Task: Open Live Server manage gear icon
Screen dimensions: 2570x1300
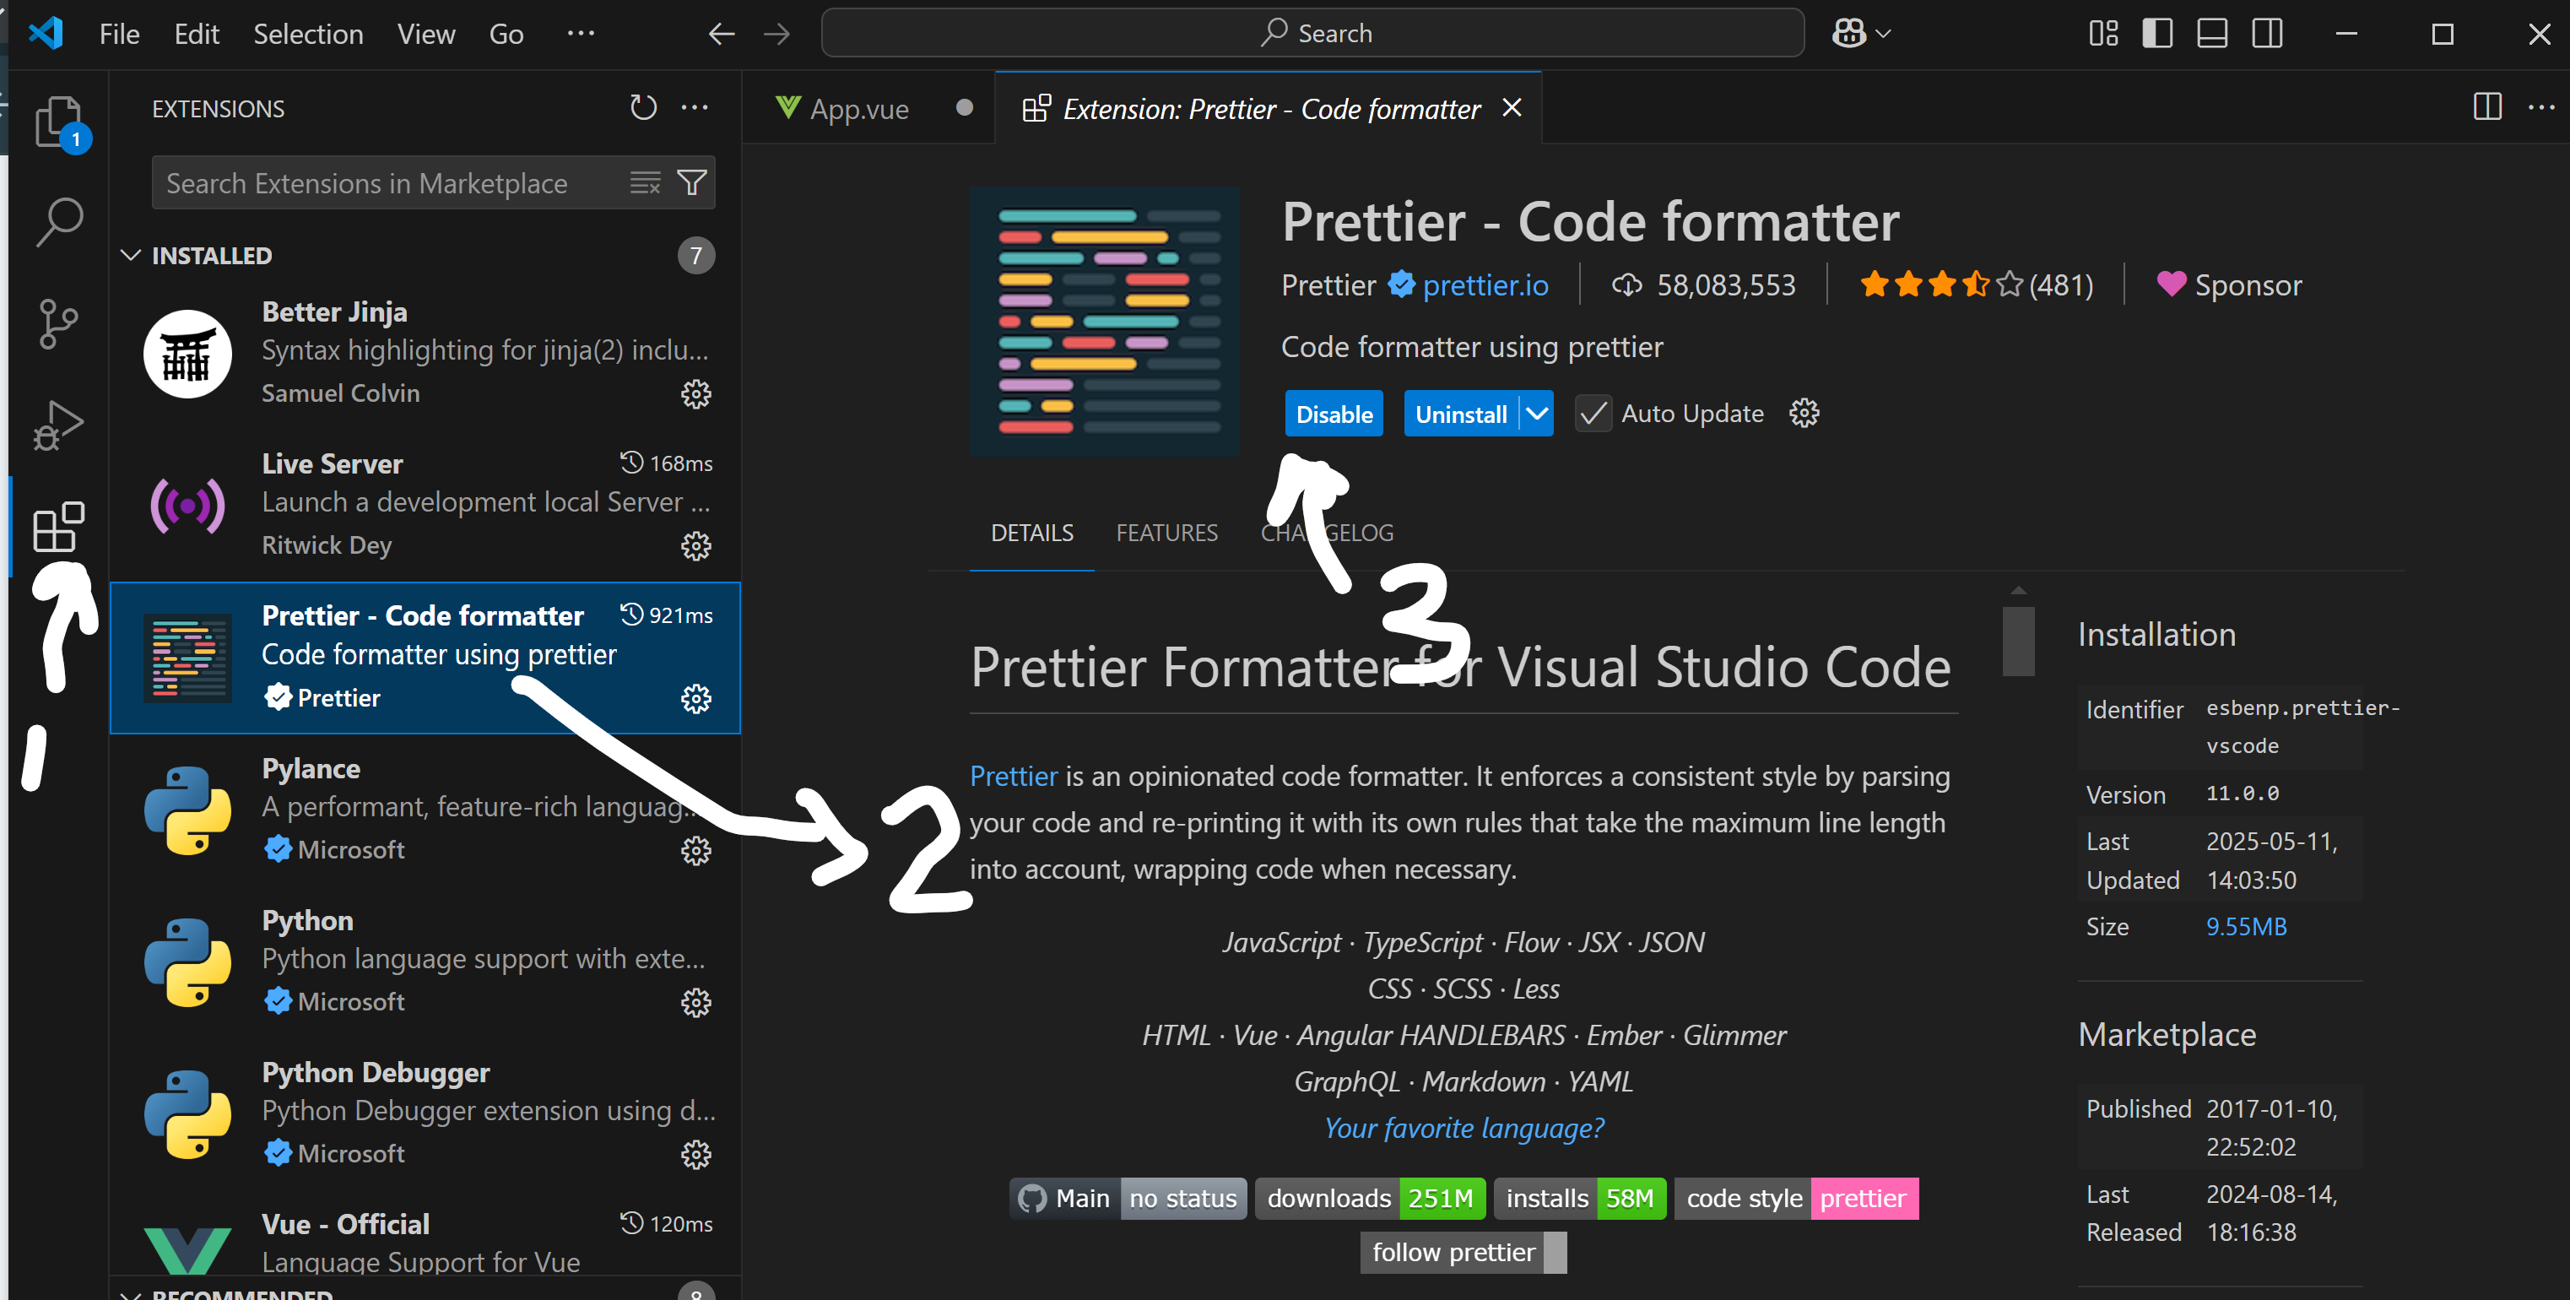Action: [x=695, y=545]
